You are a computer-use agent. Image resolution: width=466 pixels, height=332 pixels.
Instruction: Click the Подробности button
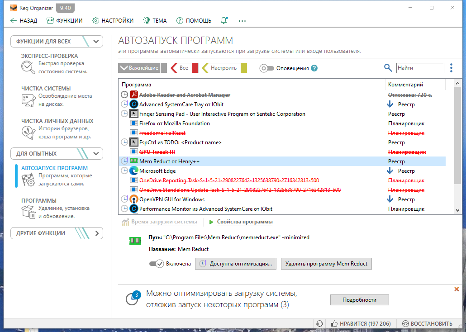click(x=359, y=300)
